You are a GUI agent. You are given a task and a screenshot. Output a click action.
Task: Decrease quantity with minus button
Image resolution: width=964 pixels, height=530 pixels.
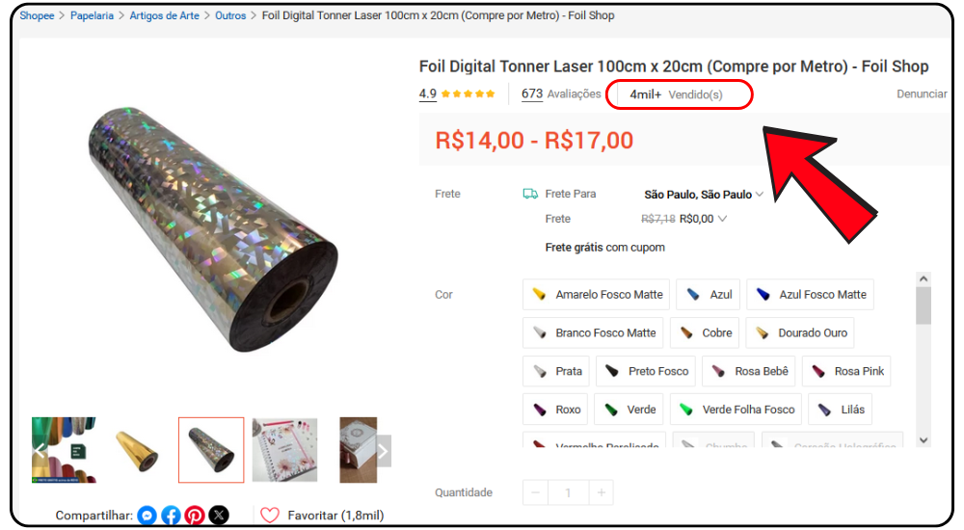536,492
